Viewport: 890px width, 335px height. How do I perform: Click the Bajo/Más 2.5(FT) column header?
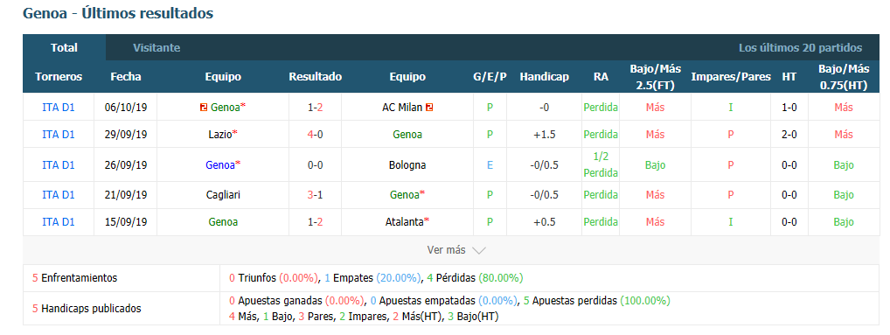tap(655, 77)
